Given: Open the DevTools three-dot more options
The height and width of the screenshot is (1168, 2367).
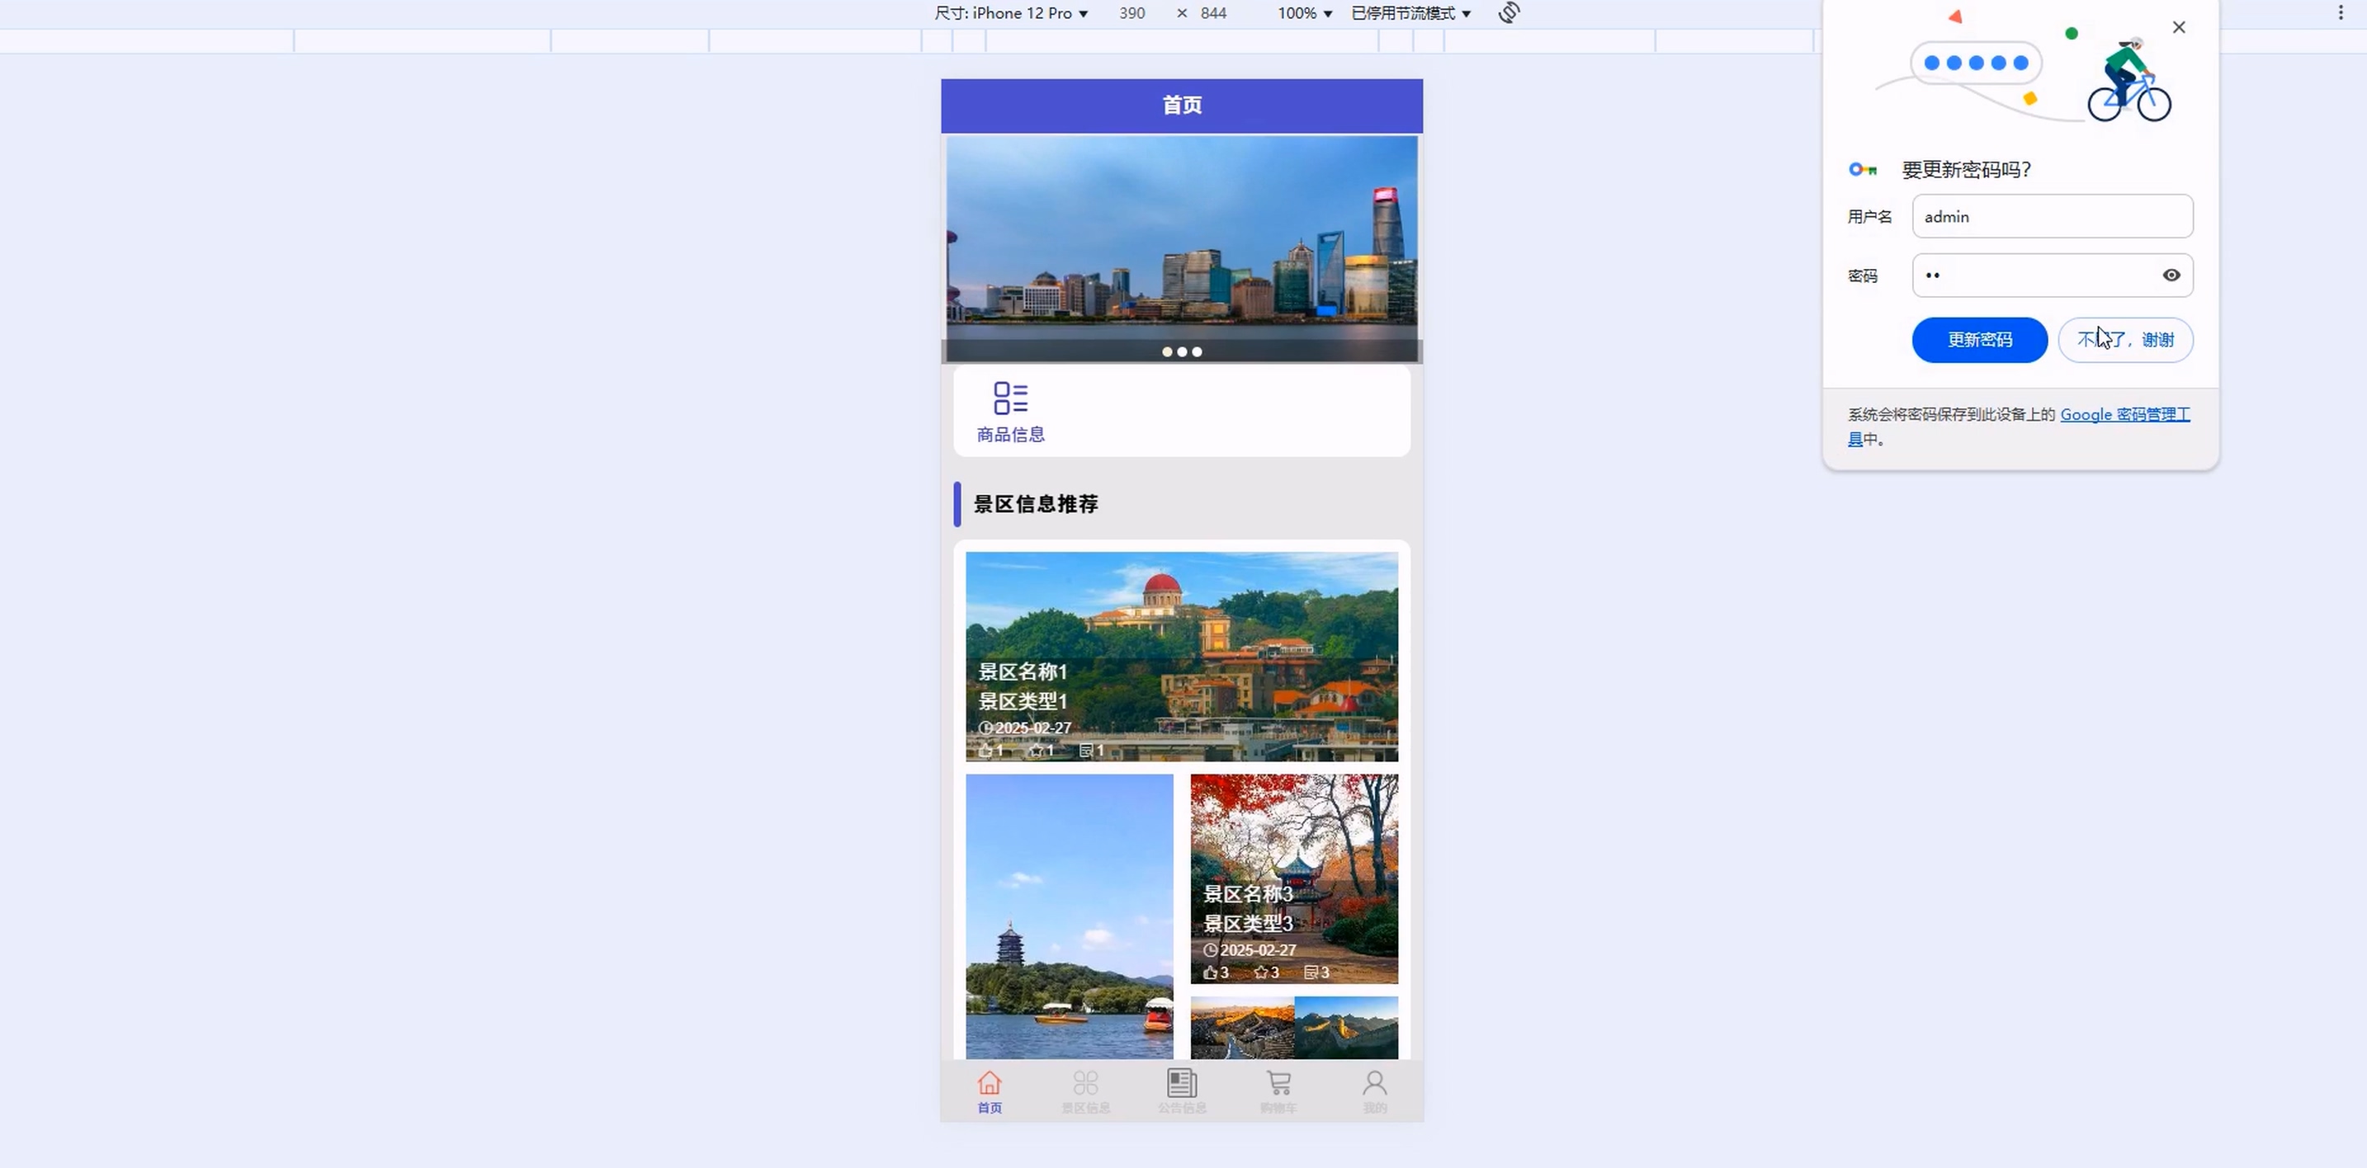Looking at the screenshot, I should point(2341,13).
